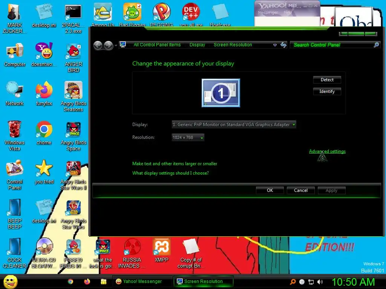Screen dimensions: 386x289
Task: Switch to Screen Resolution taskbar button
Action: coord(203,281)
